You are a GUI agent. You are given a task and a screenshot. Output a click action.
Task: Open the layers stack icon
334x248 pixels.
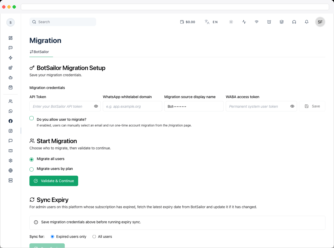[x=282, y=22]
